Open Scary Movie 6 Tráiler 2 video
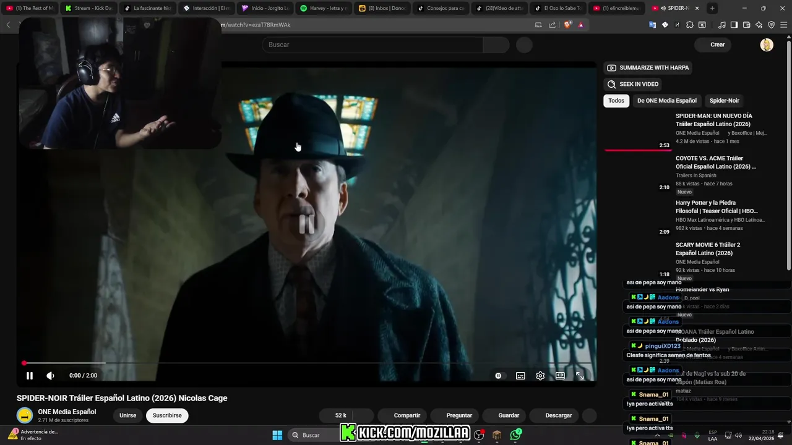 pyautogui.click(x=708, y=249)
